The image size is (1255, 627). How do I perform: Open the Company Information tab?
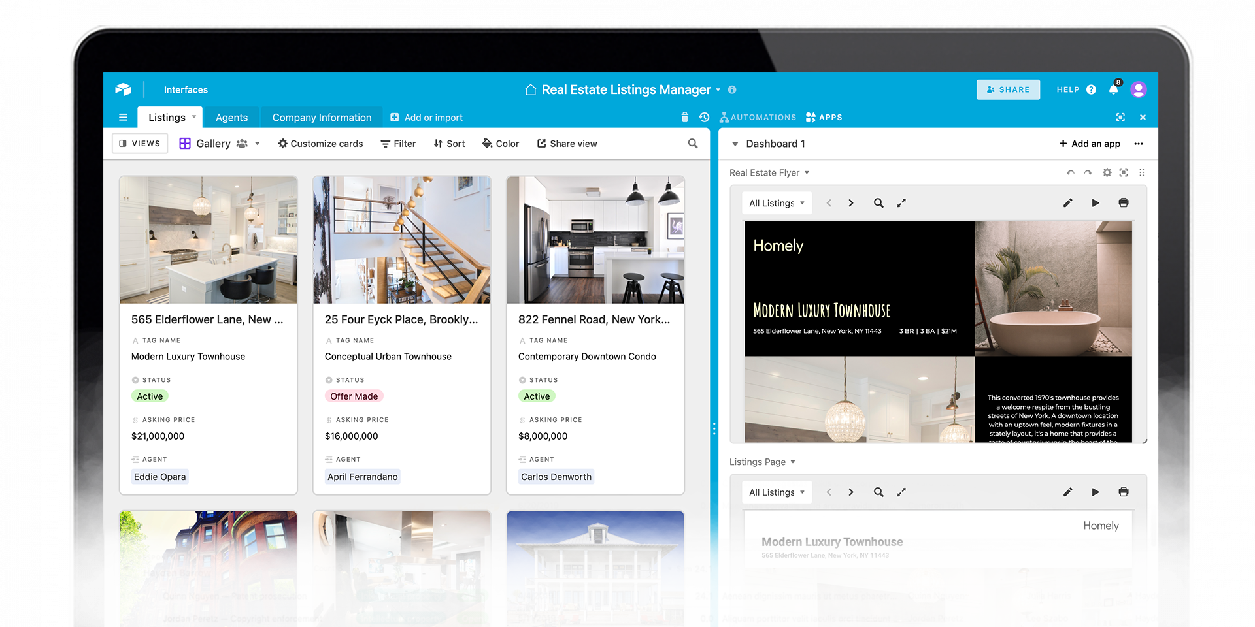(x=322, y=118)
